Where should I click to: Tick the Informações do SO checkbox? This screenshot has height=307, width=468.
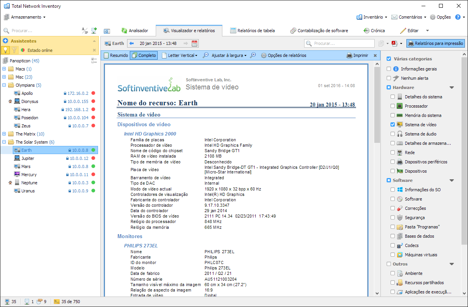393,190
